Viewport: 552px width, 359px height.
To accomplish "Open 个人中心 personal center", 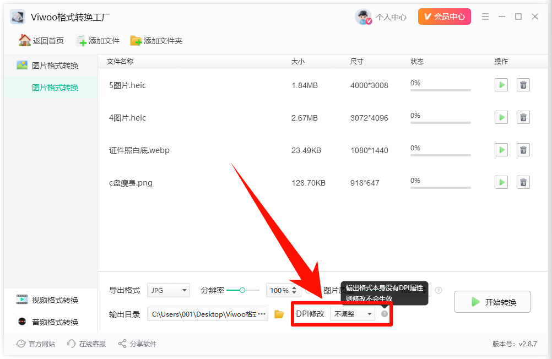I will point(391,17).
